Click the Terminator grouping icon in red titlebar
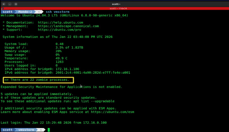 [x=2, y=8]
